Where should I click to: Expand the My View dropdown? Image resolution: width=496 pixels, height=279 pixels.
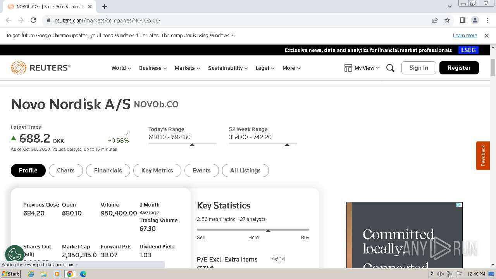(x=367, y=68)
